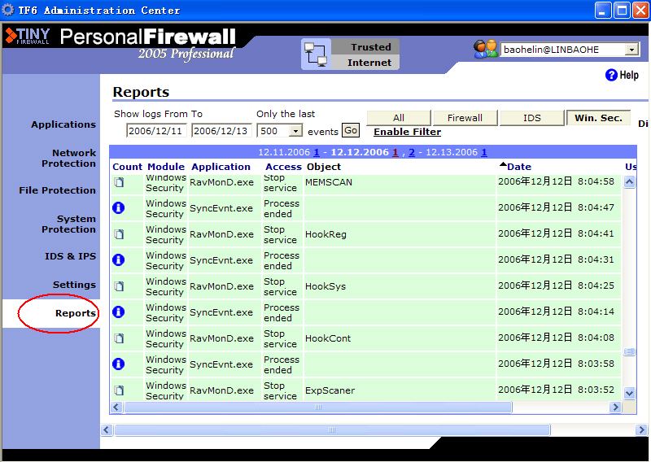Switch to the IDS logs tab
This screenshot has width=651, height=462.
[x=532, y=118]
